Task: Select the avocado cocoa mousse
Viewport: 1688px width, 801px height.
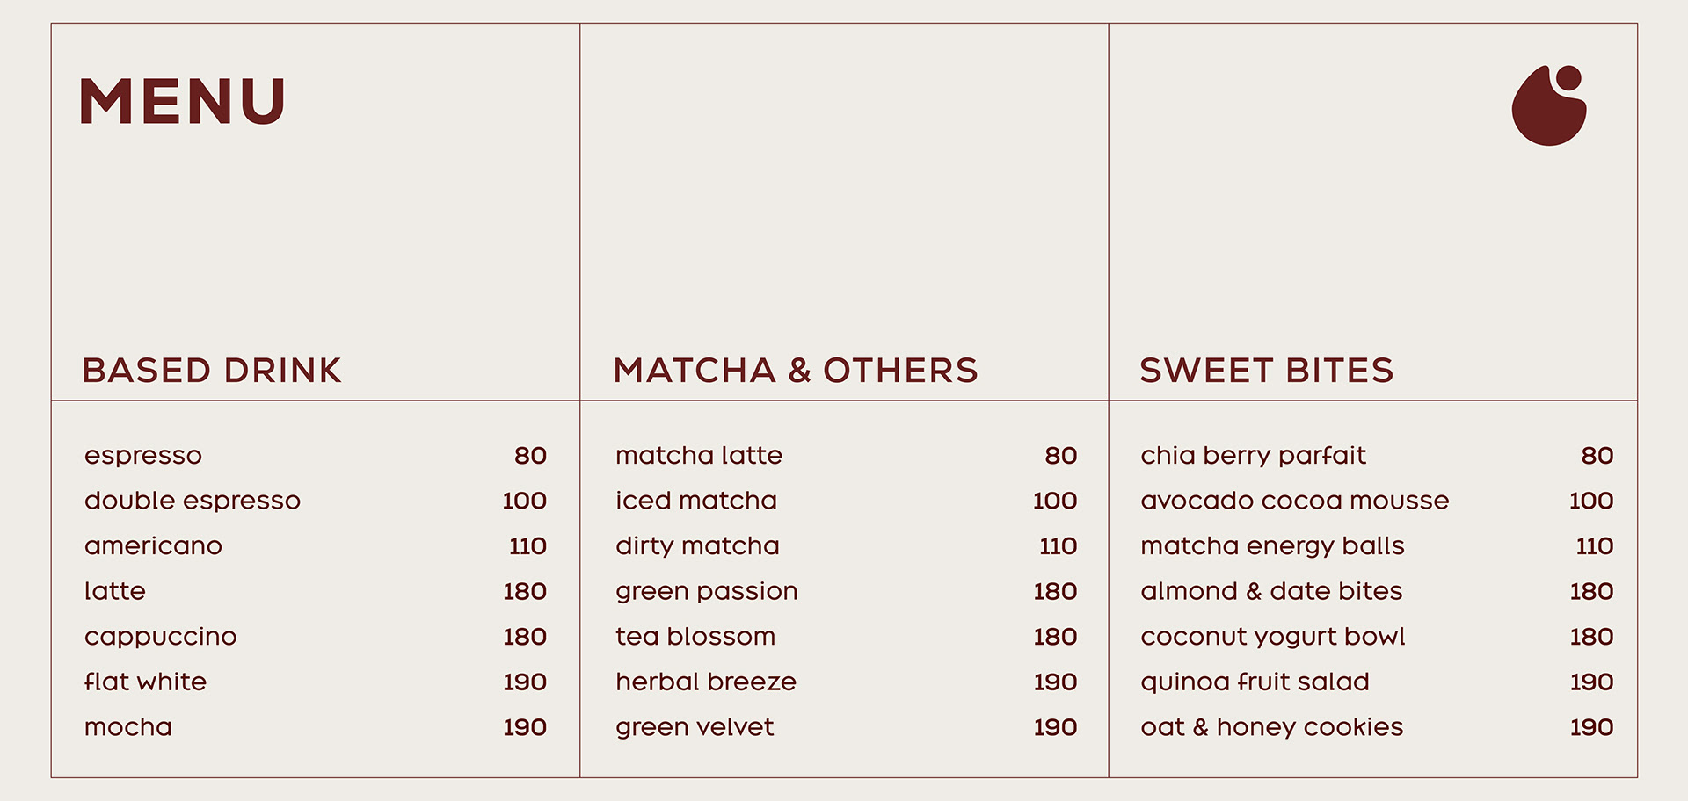Action: (x=1295, y=501)
